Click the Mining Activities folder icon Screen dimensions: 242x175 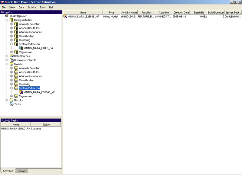click(11, 20)
